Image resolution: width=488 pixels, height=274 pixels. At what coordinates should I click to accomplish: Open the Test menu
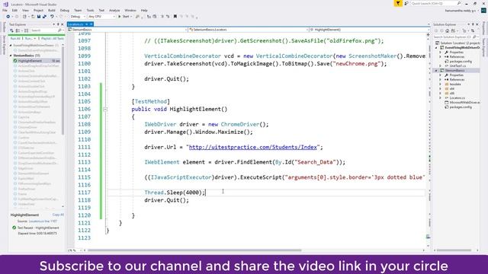tap(101, 10)
